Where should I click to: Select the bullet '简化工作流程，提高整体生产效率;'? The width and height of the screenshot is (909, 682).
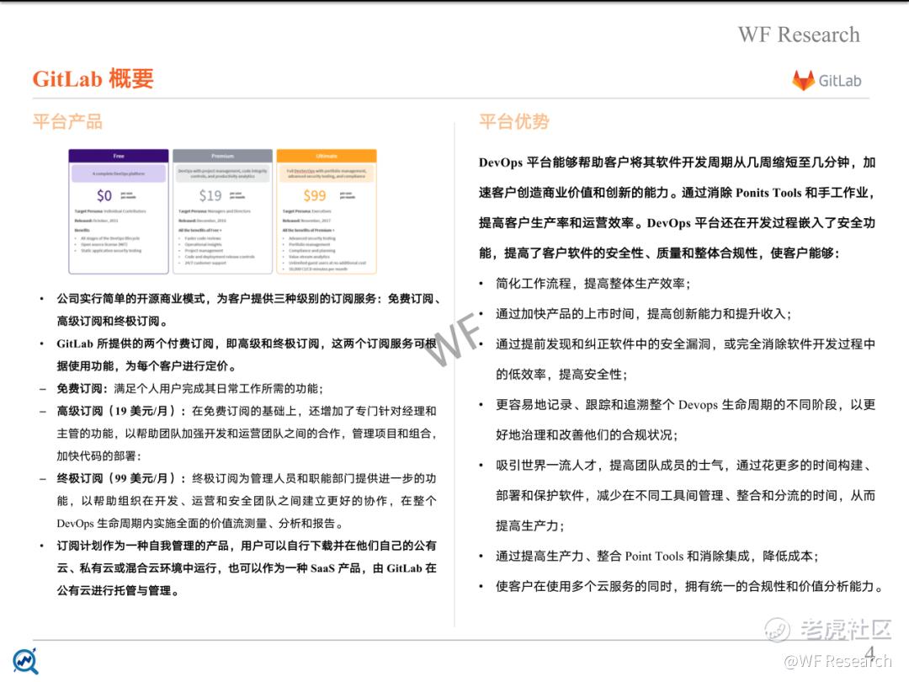click(593, 285)
